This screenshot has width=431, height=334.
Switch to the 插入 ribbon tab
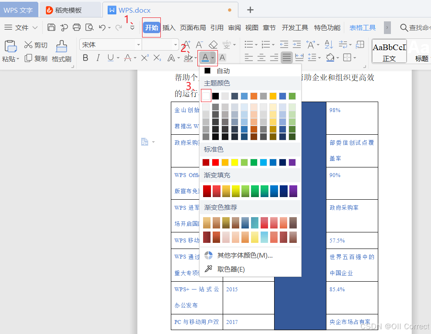[169, 27]
